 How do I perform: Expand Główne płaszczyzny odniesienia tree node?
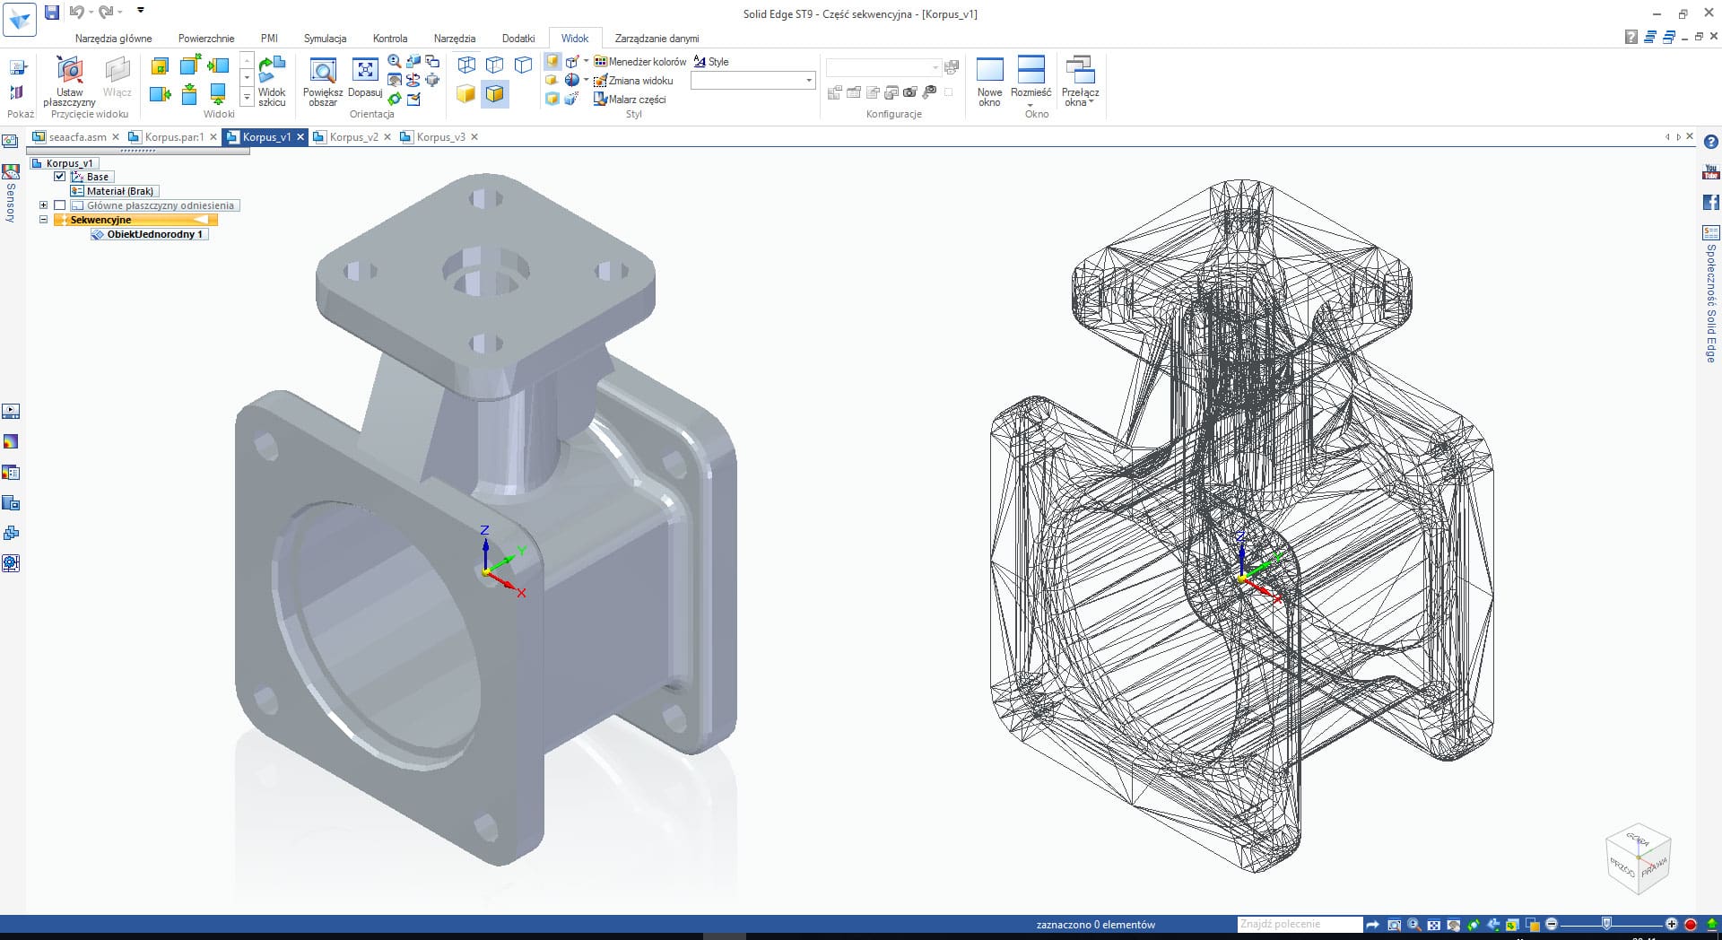tap(43, 205)
